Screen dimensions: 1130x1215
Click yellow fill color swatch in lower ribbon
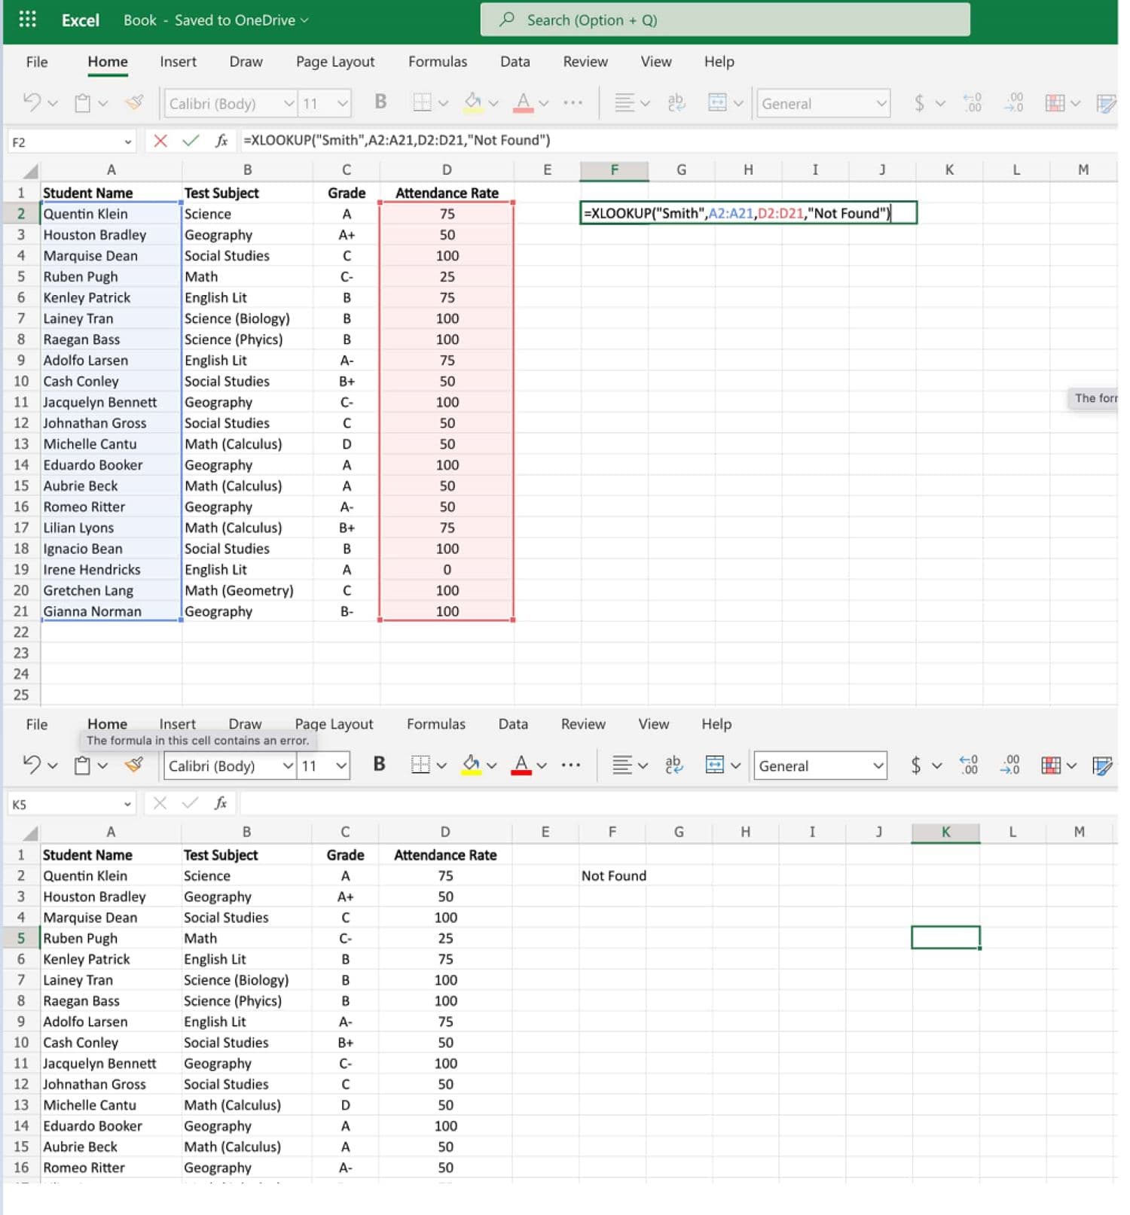[x=471, y=765]
